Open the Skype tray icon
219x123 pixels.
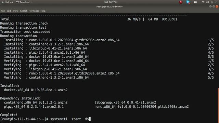point(188,2)
